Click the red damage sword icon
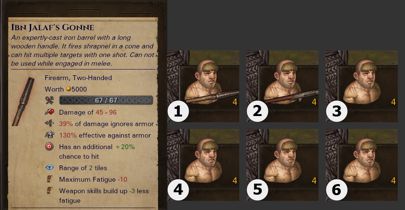Viewport: 405px width, 210px height. click(x=49, y=112)
